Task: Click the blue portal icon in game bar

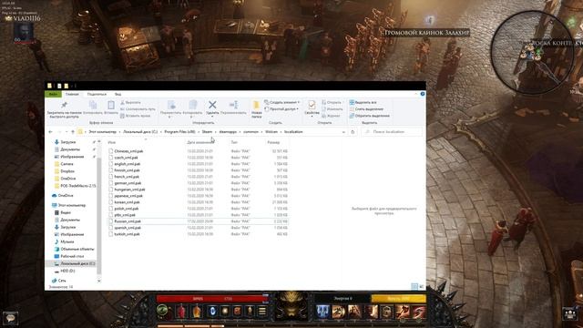Action: [x=212, y=311]
